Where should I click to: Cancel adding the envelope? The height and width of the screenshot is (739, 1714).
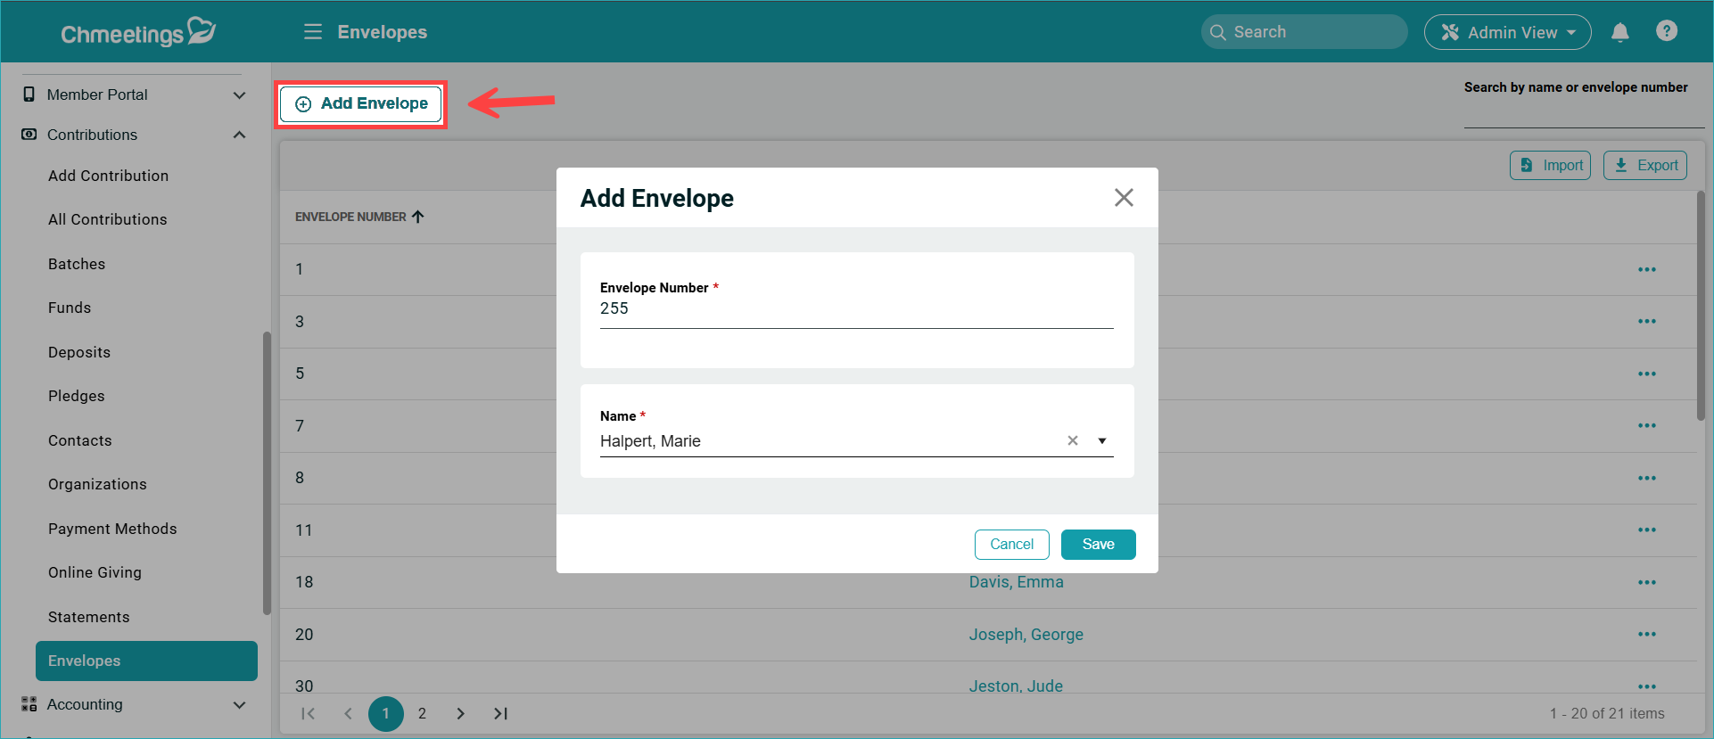pos(1011,545)
